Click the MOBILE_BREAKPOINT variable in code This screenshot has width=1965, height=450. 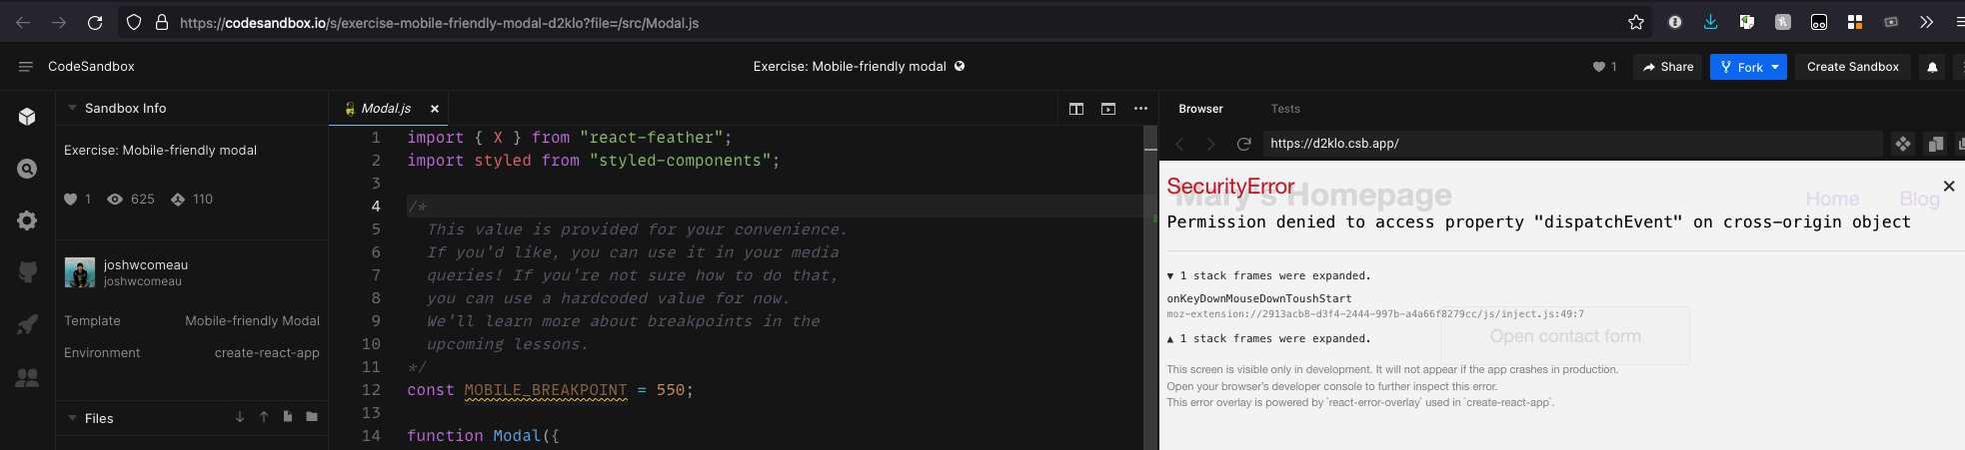[x=546, y=390]
